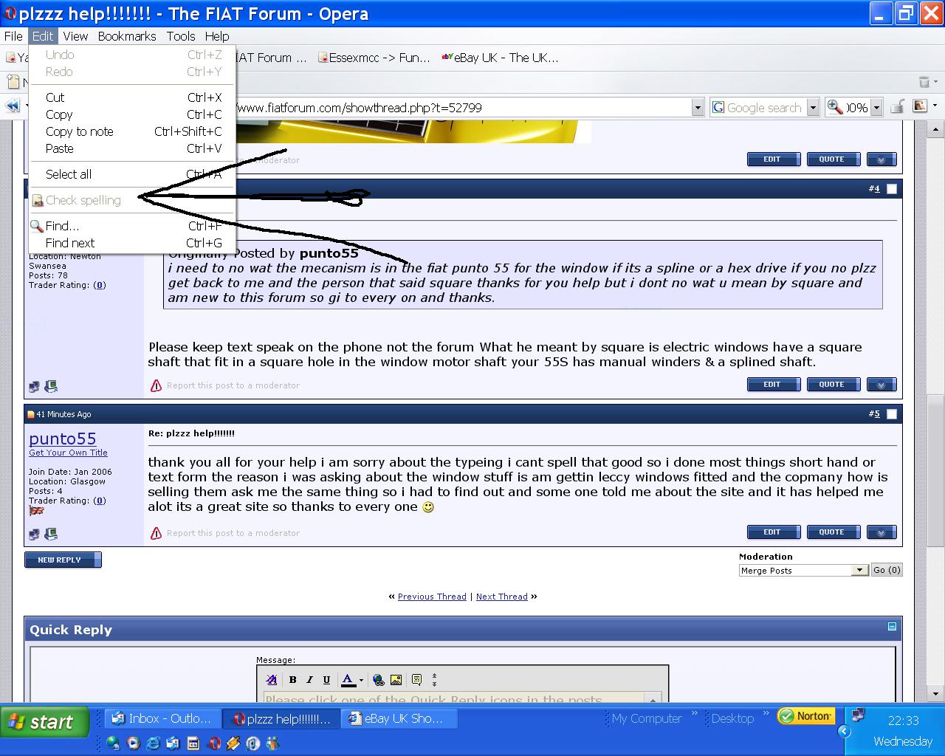
Task: Click the Italic formatting icon in Quick Reply
Action: (x=309, y=680)
